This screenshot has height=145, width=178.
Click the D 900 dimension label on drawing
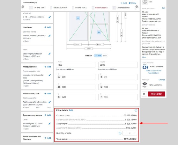click(100, 45)
